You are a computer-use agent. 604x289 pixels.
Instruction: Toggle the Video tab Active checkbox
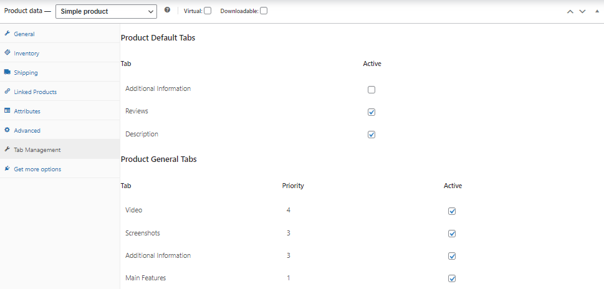click(x=452, y=211)
